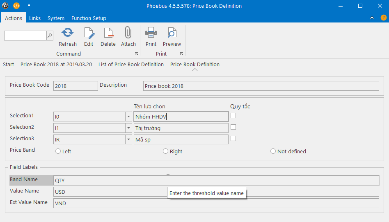Screen dimensions: 389x222
Task: Switch to the Links ribbon tab
Action: pyautogui.click(x=35, y=18)
